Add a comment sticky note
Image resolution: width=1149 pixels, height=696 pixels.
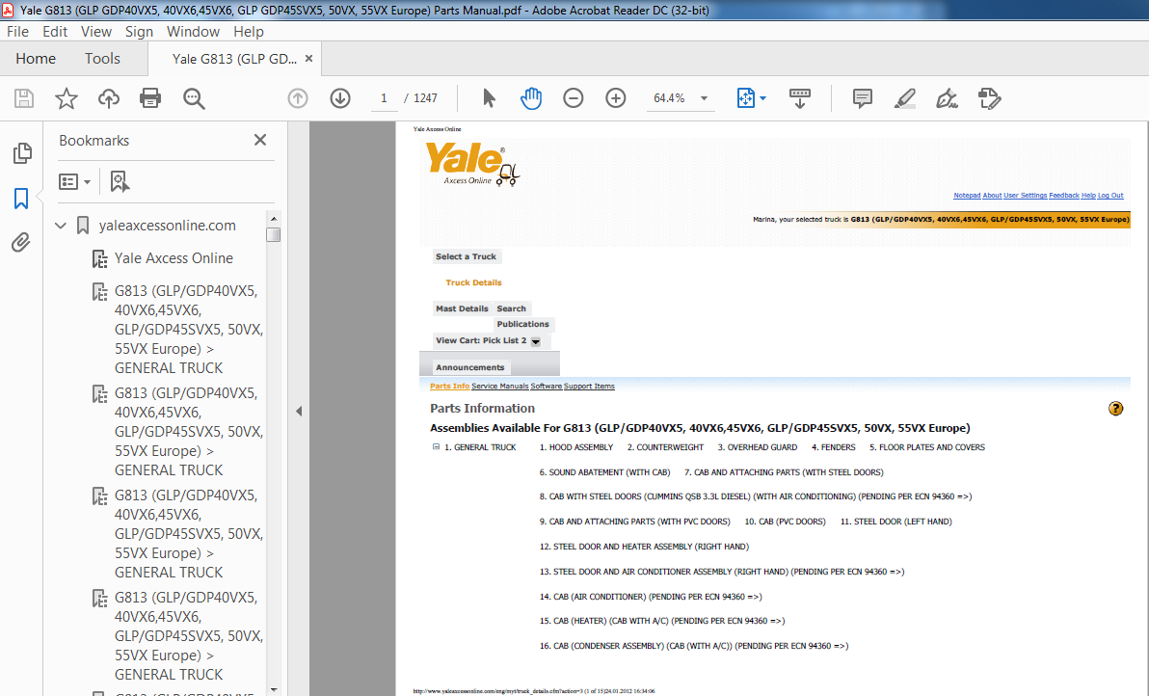point(863,98)
